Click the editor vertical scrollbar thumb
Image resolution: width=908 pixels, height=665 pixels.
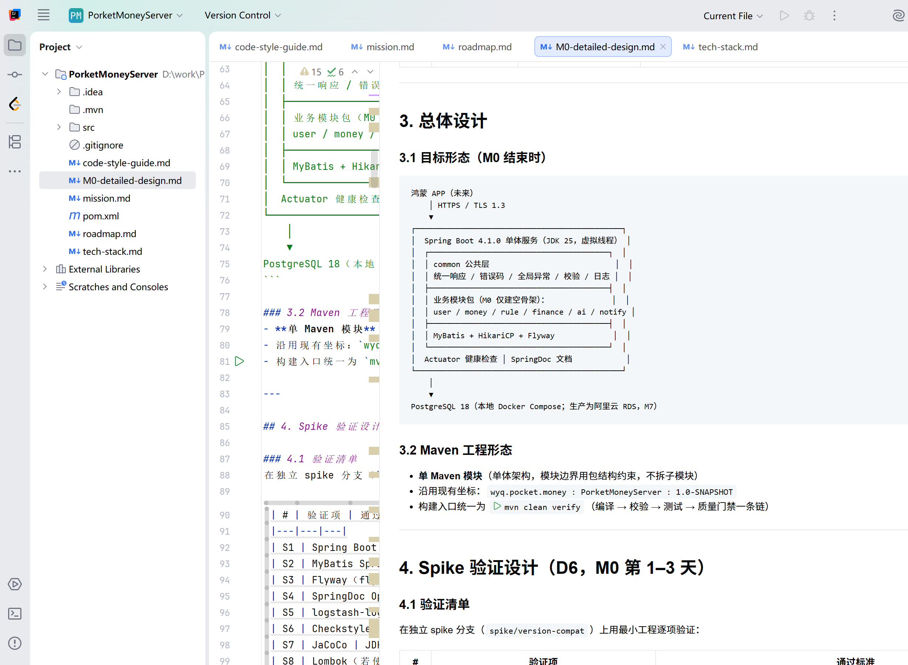pyautogui.click(x=374, y=169)
